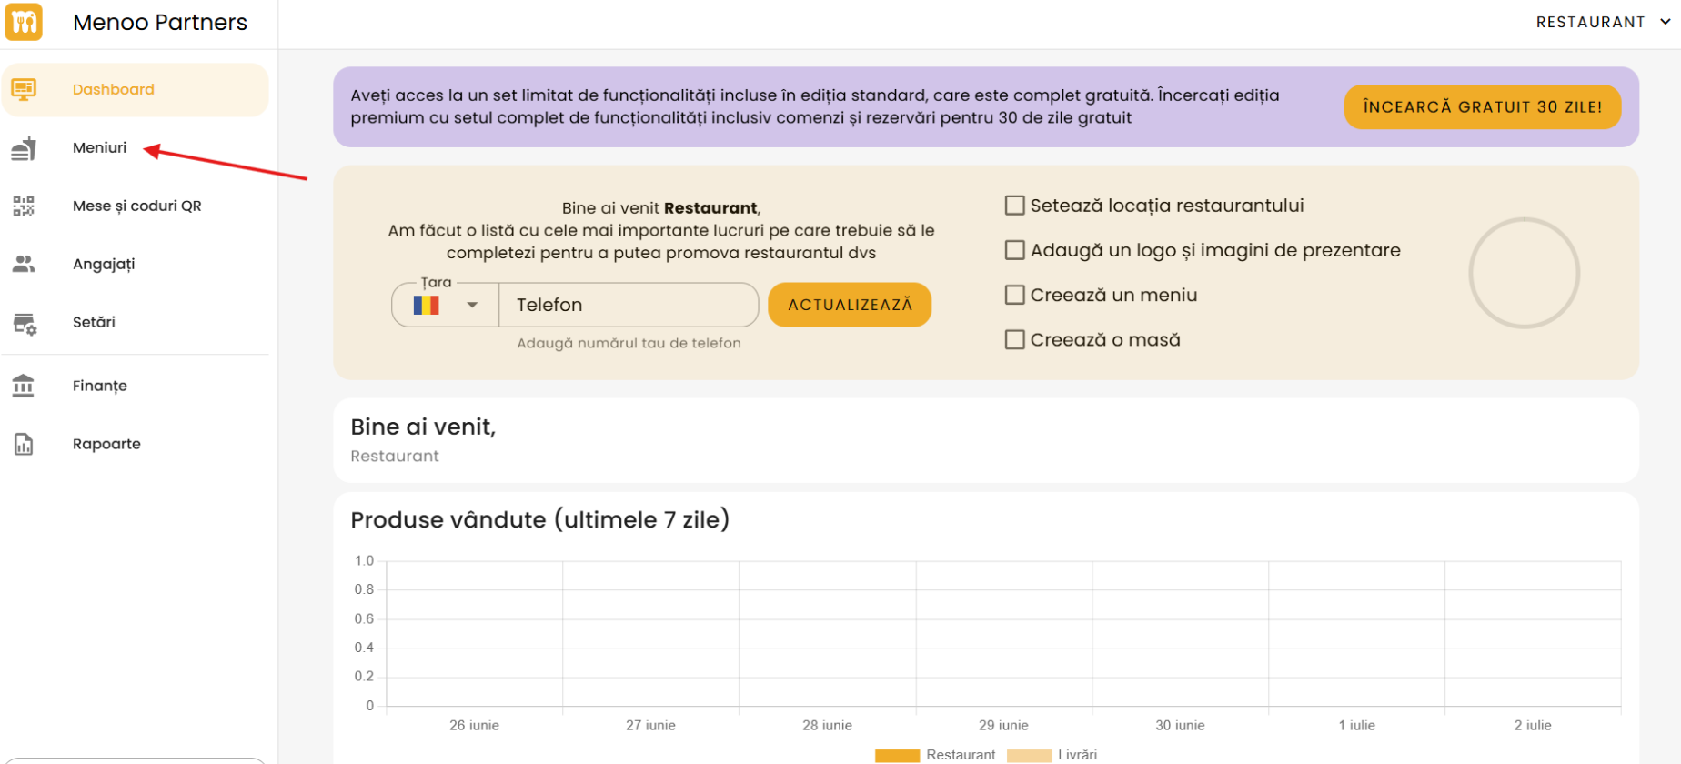Open the RESTAURANT account dropdown
This screenshot has height=764, width=1681.
(1602, 22)
